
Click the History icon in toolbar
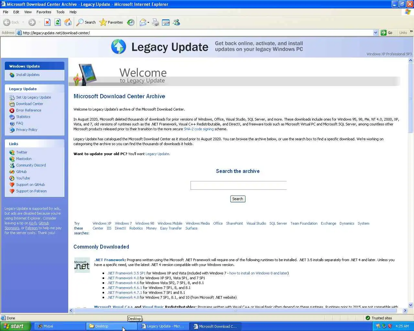click(x=131, y=22)
